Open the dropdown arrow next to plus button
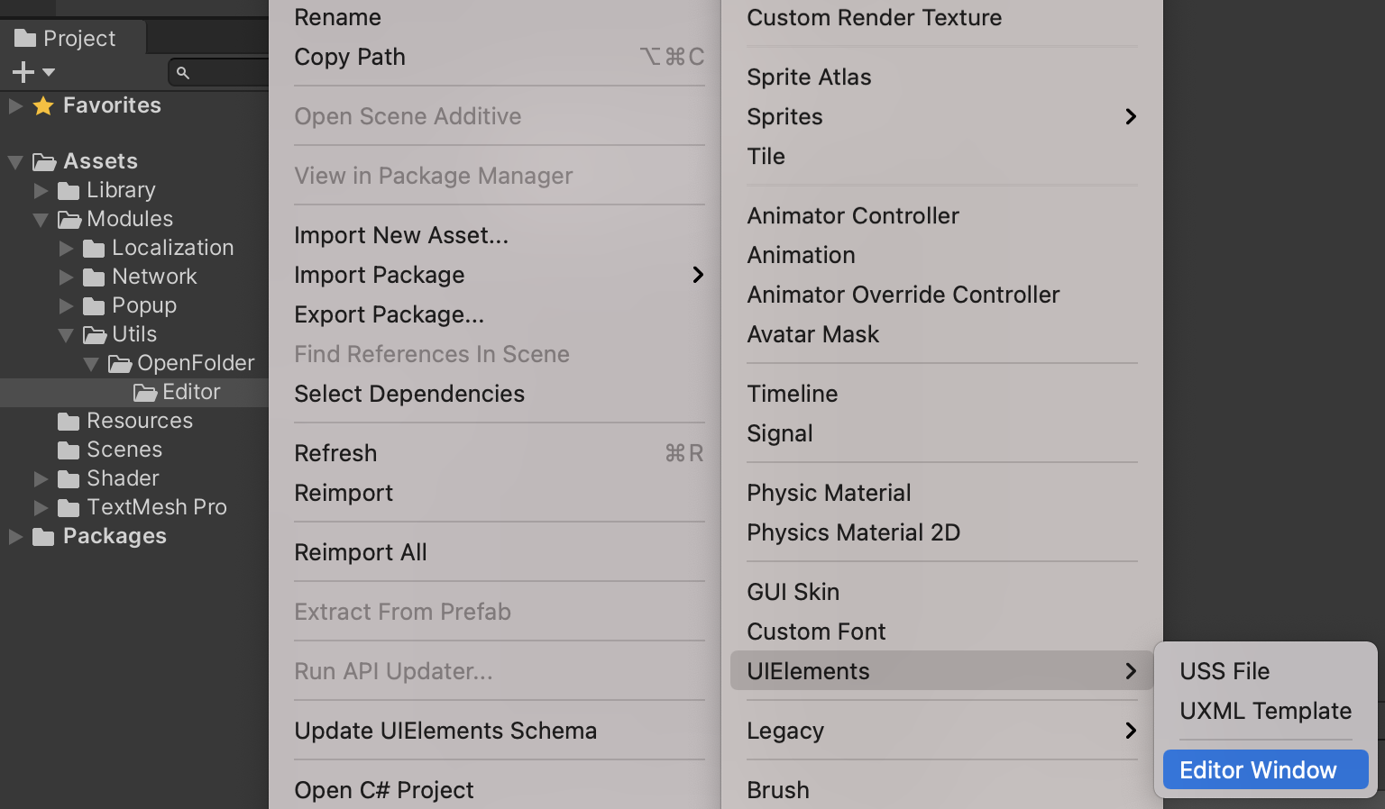 click(x=48, y=72)
